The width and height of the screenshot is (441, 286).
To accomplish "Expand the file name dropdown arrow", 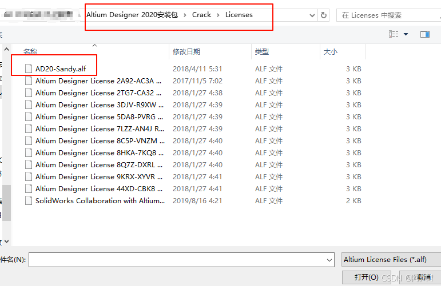I will tap(329, 260).
